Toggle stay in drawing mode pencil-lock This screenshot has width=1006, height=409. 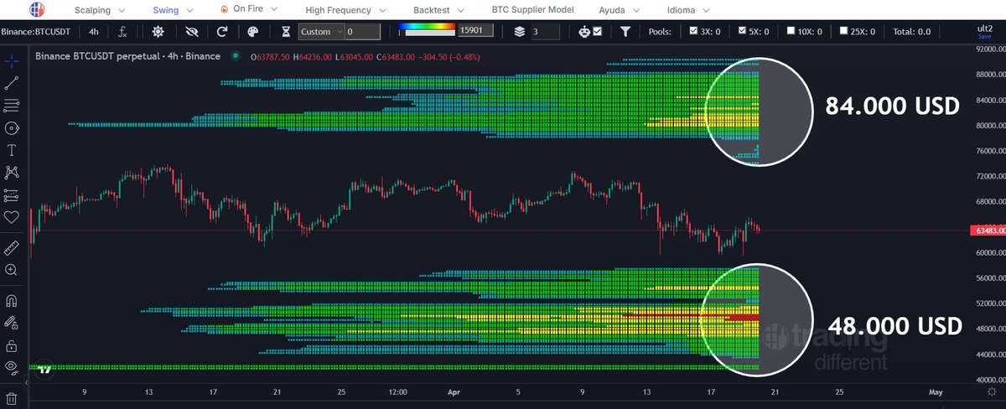coord(12,322)
